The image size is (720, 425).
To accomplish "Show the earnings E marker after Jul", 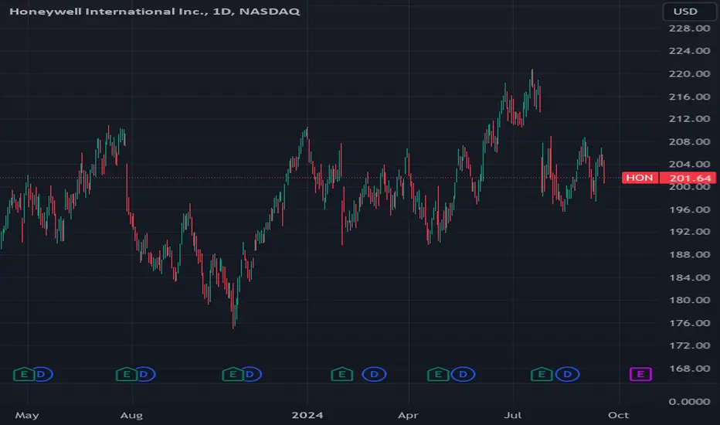I will 542,375.
